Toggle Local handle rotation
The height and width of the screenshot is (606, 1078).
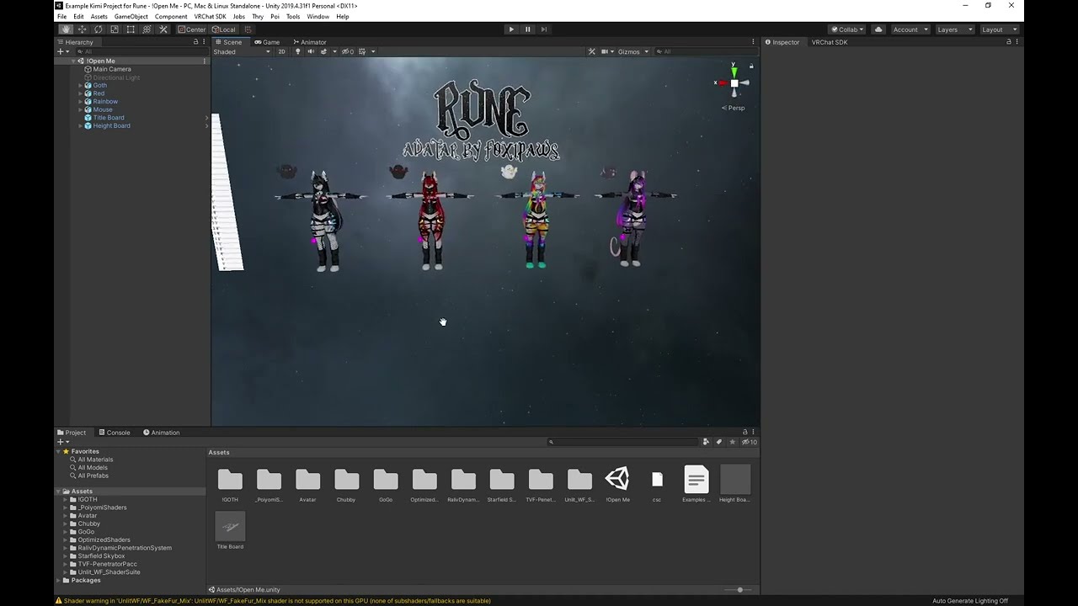(223, 29)
